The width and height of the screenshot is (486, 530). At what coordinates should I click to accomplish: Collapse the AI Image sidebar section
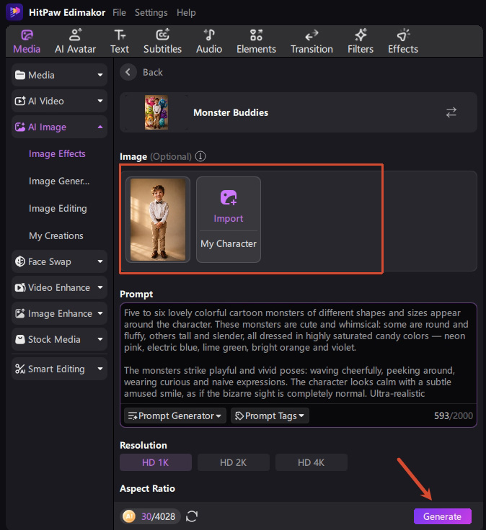[59, 127]
